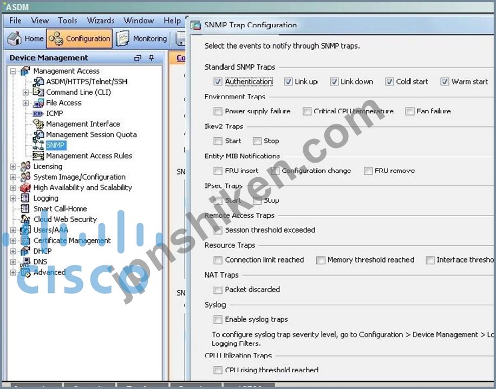Uncheck the Warm start trap checkbox
This screenshot has height=389, width=496.
[445, 82]
